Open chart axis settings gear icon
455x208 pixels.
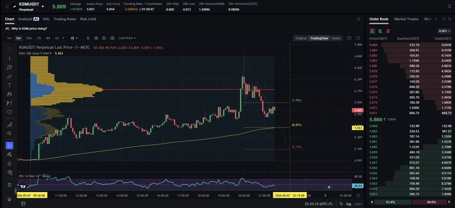pos(358,195)
